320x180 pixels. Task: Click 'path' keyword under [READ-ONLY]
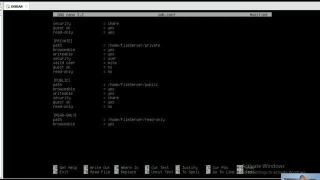[x=57, y=119]
